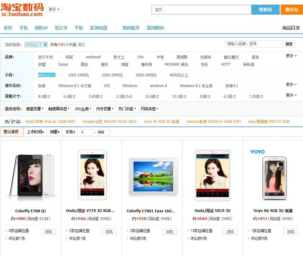Click the 搜索 button next to brand input
The width and height of the screenshot is (303, 256).
pyautogui.click(x=289, y=44)
